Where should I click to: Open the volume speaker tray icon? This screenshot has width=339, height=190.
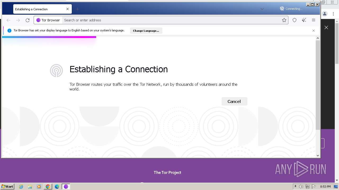[301, 187]
